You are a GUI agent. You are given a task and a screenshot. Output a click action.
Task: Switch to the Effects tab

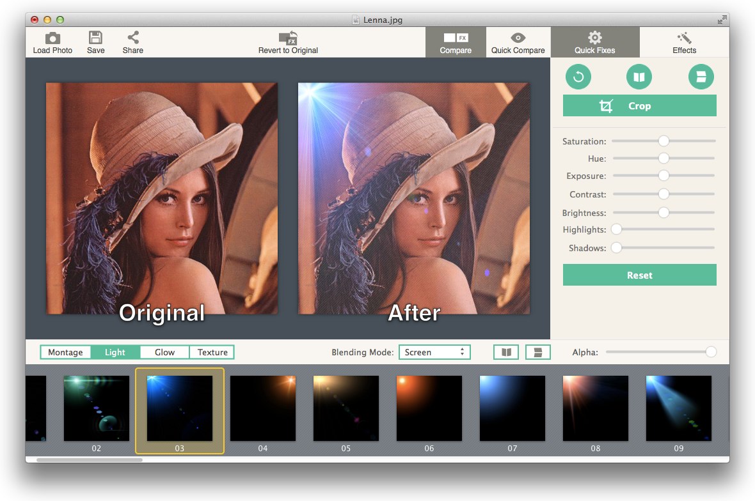tap(684, 42)
